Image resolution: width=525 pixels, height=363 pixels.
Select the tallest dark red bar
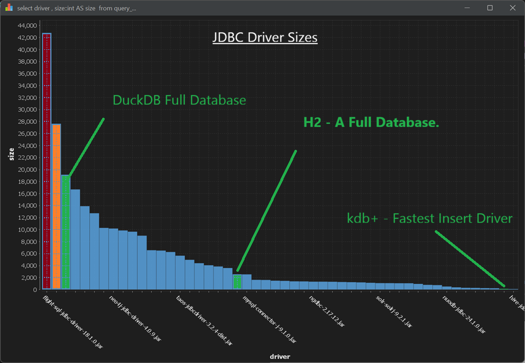(x=47, y=161)
